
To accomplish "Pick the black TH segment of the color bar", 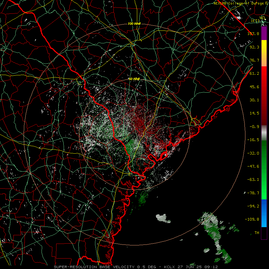I will (x=264, y=233).
